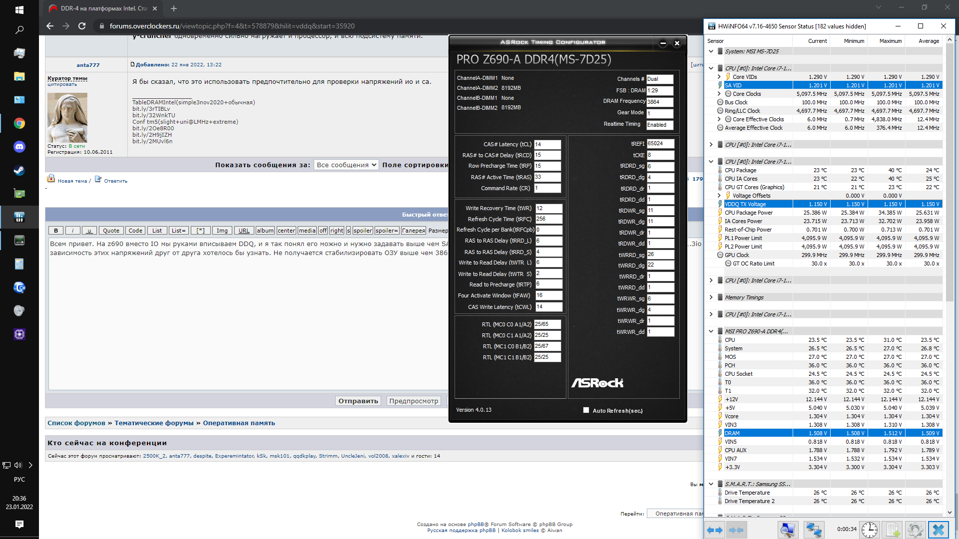Expand the Memory Timings sensor group
This screenshot has height=539, width=959.
711,297
